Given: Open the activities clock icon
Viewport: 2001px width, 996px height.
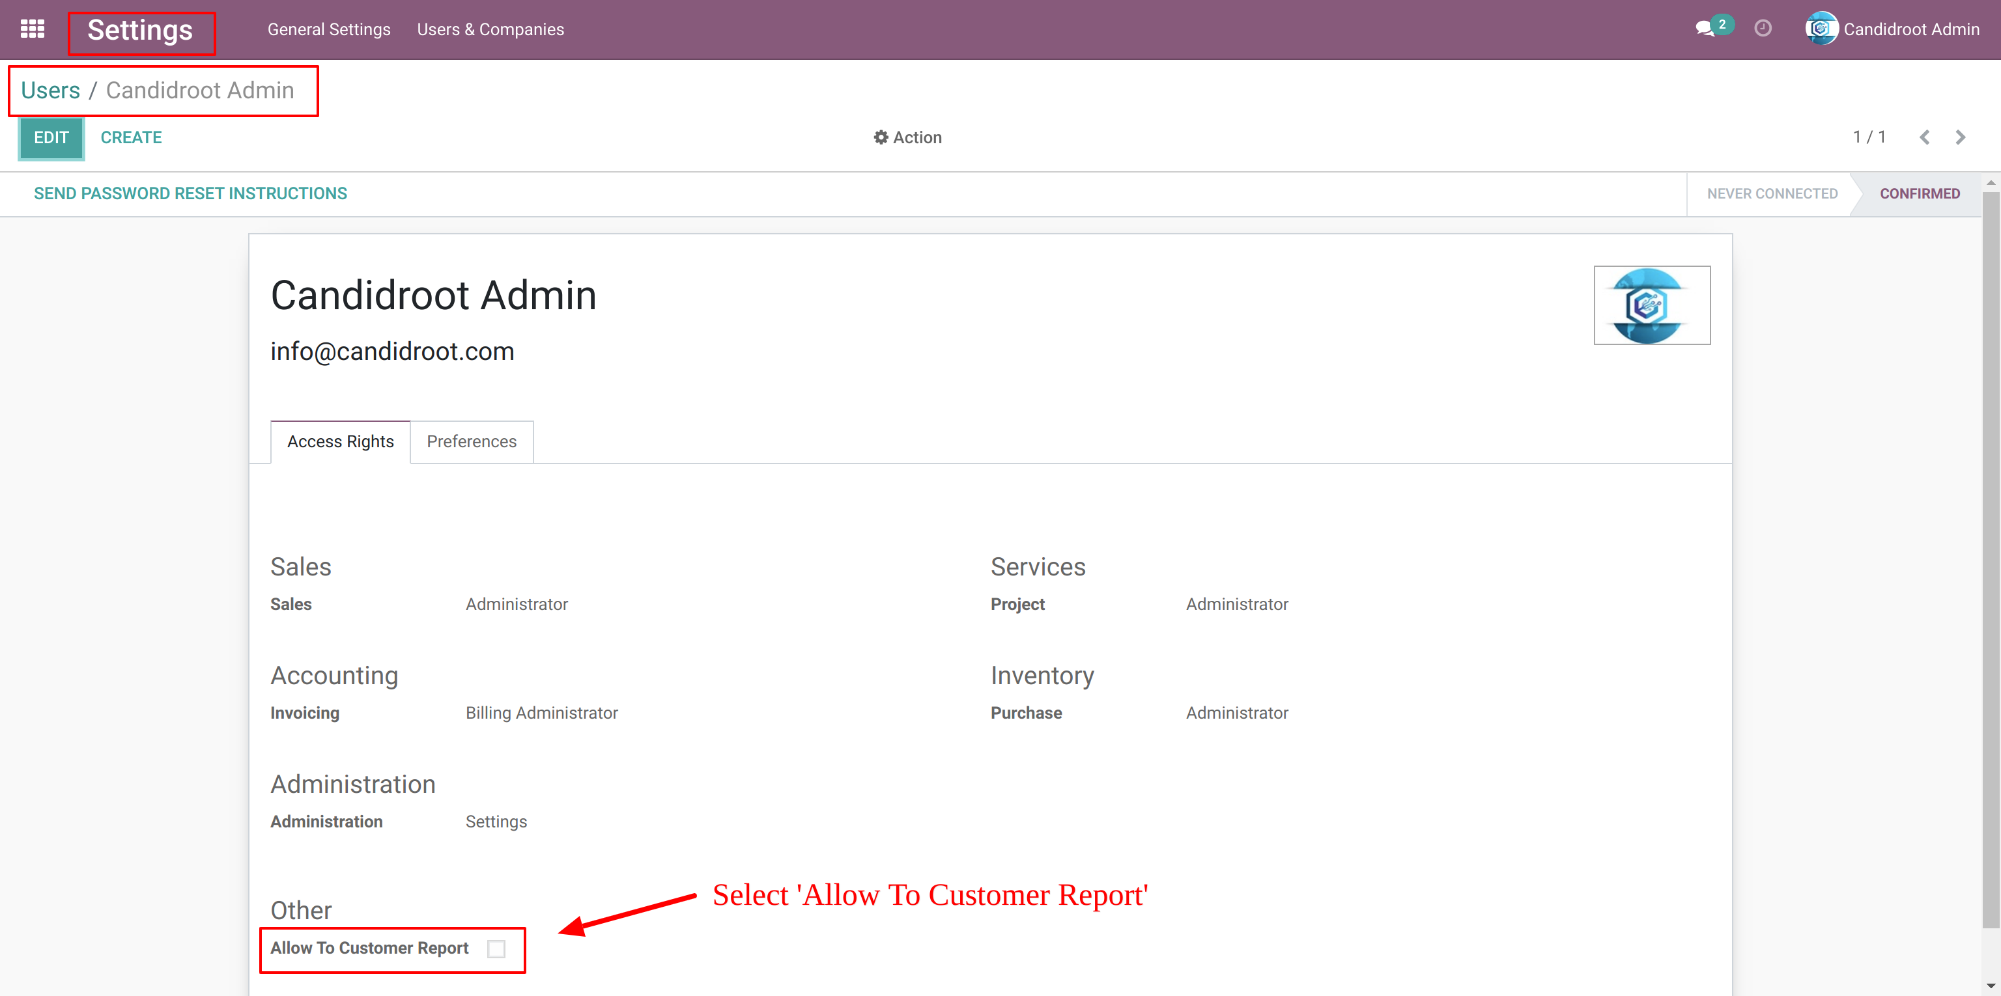Looking at the screenshot, I should tap(1763, 29).
